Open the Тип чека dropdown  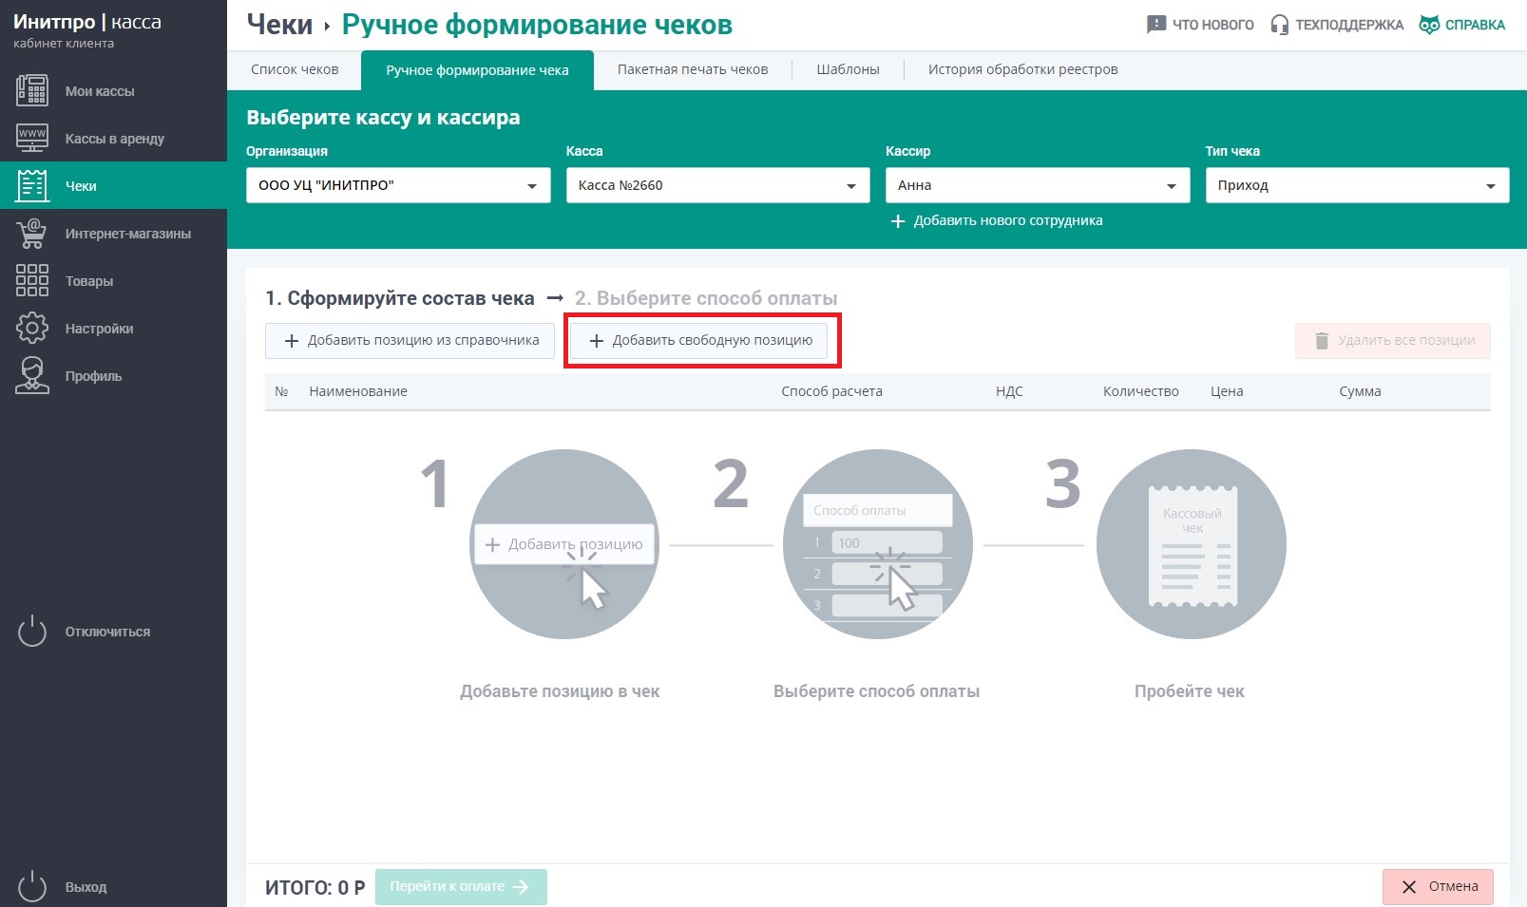click(x=1356, y=185)
